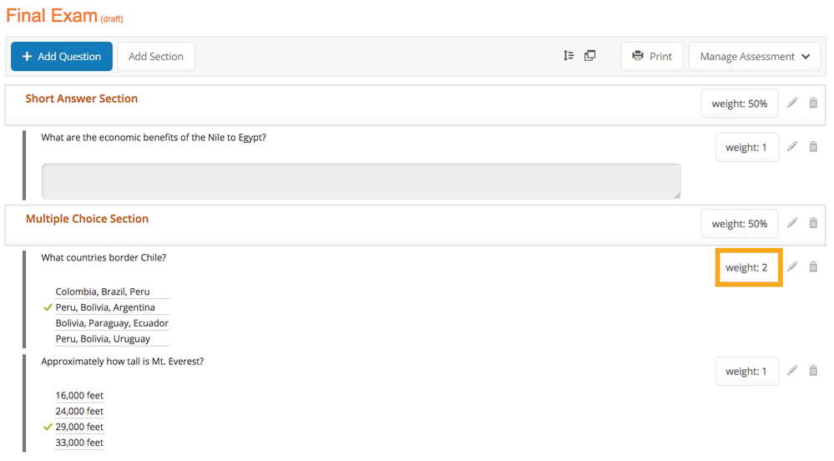Delete the Nile economic benefits question
This screenshot has width=834, height=461.
[813, 146]
